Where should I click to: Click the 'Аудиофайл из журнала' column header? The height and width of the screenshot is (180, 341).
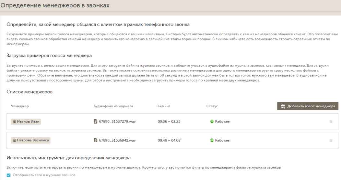coord(113,106)
